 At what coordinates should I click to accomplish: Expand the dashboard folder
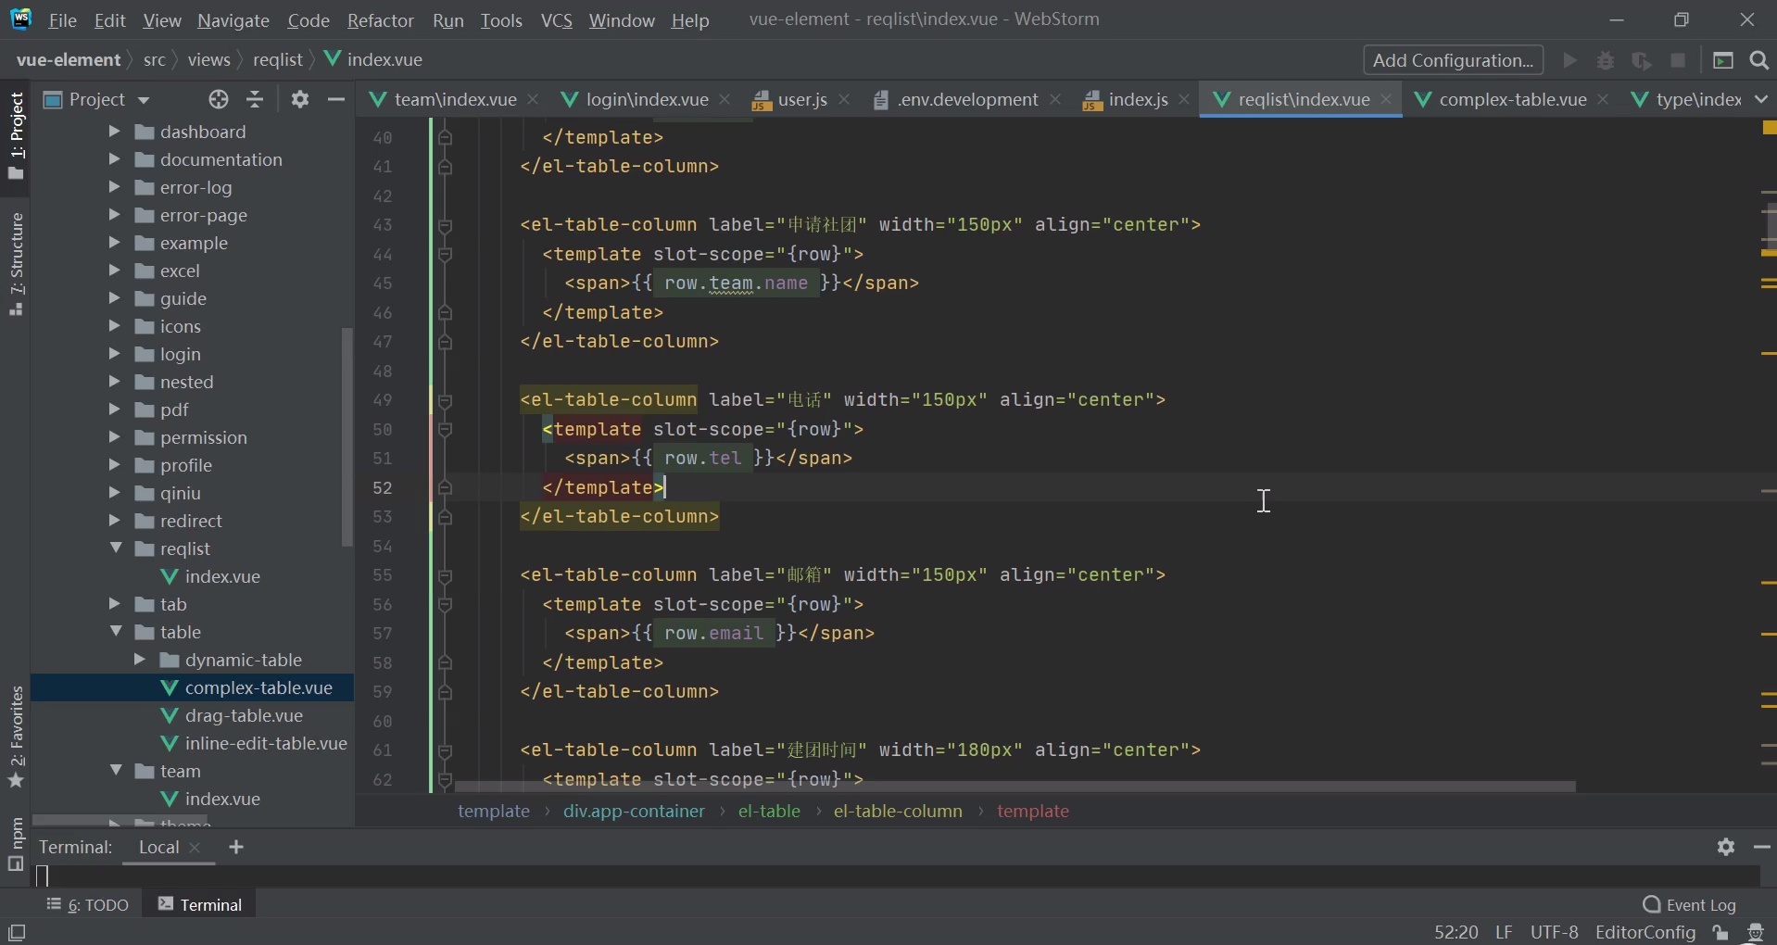click(x=116, y=132)
